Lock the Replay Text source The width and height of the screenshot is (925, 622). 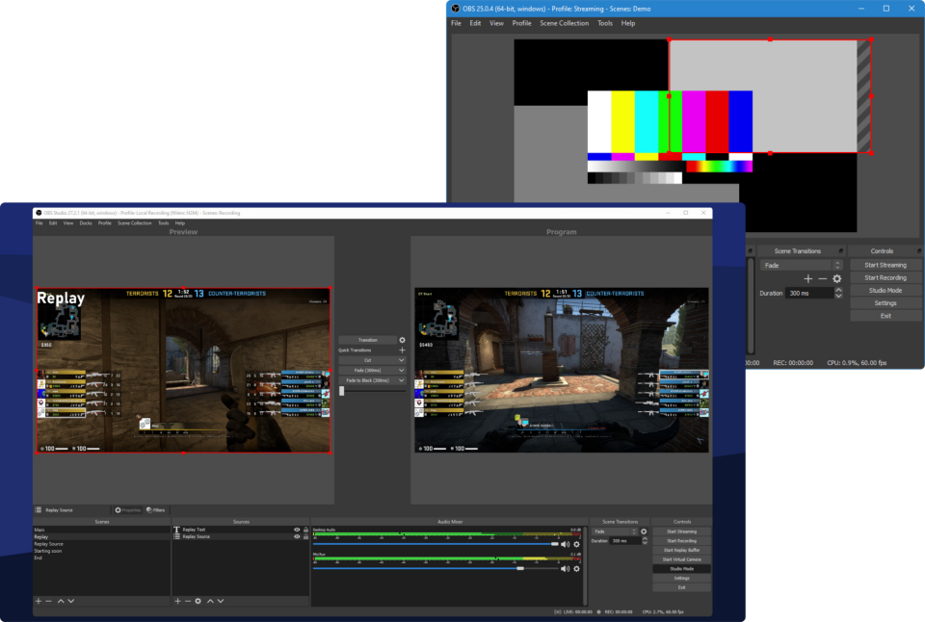[x=306, y=530]
